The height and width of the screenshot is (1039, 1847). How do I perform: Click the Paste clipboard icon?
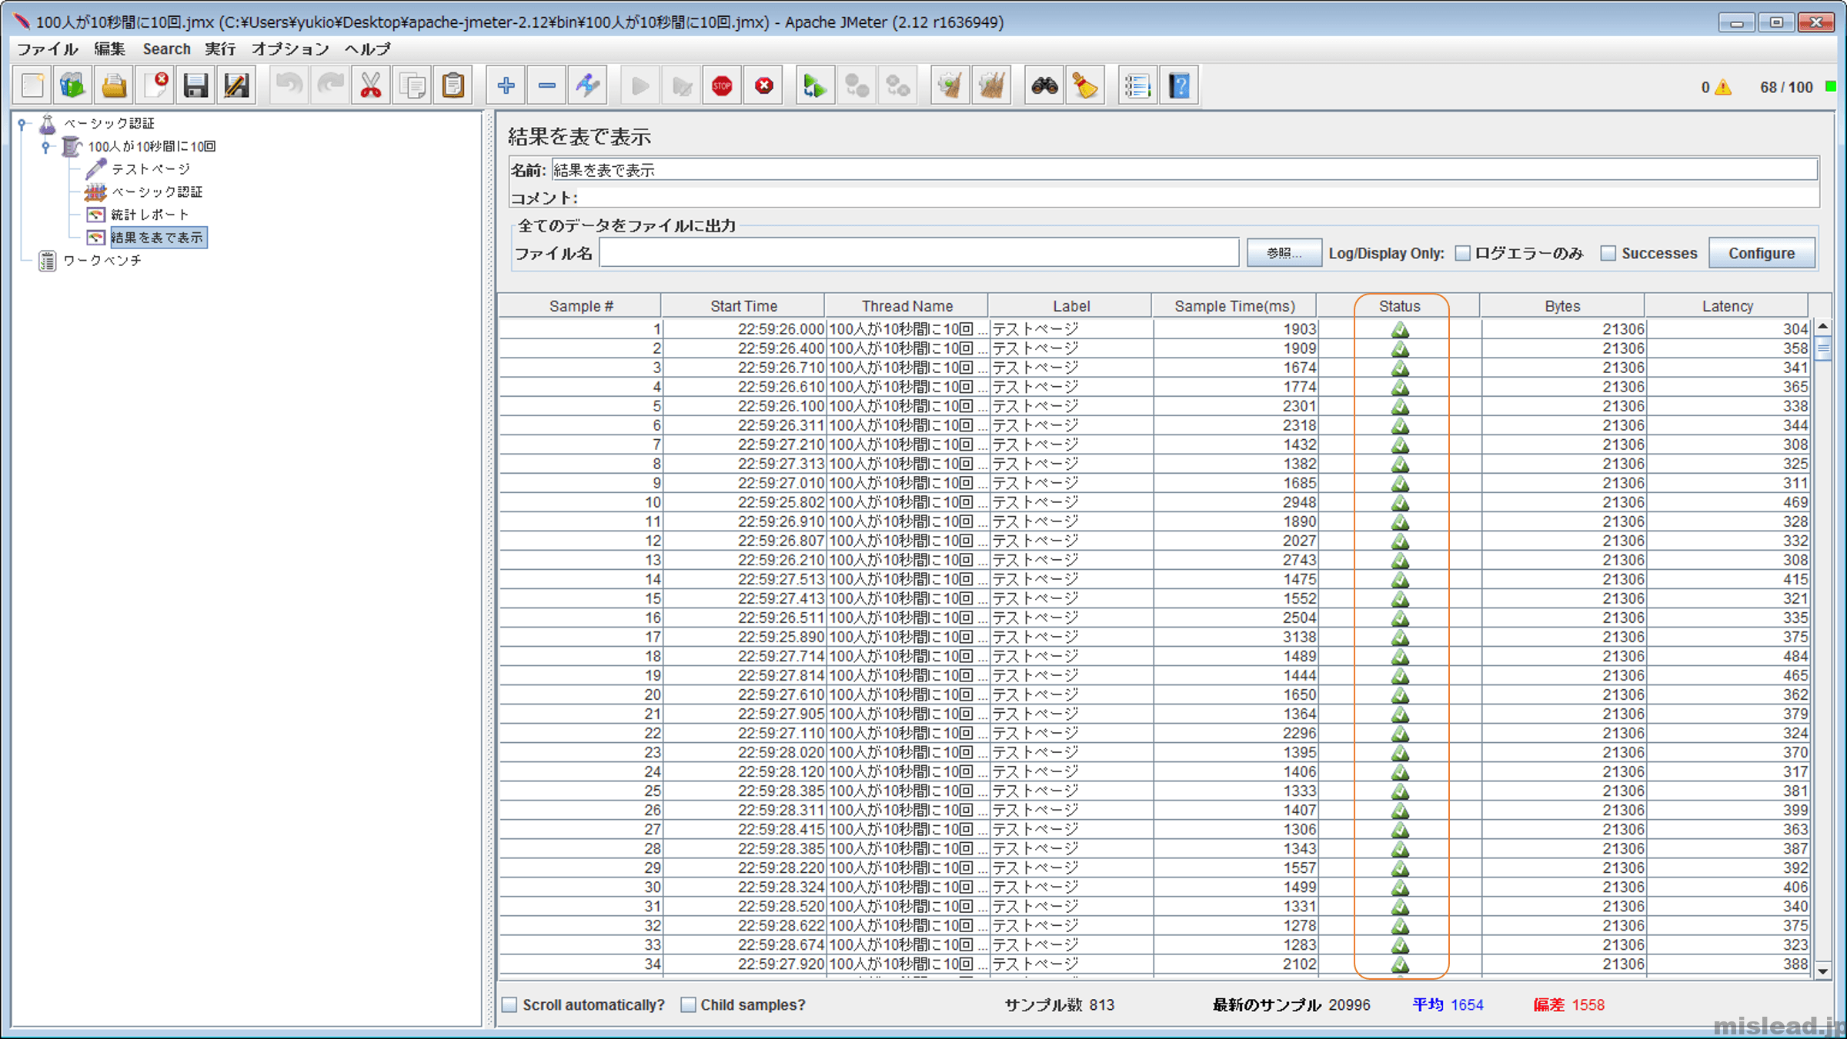(453, 85)
